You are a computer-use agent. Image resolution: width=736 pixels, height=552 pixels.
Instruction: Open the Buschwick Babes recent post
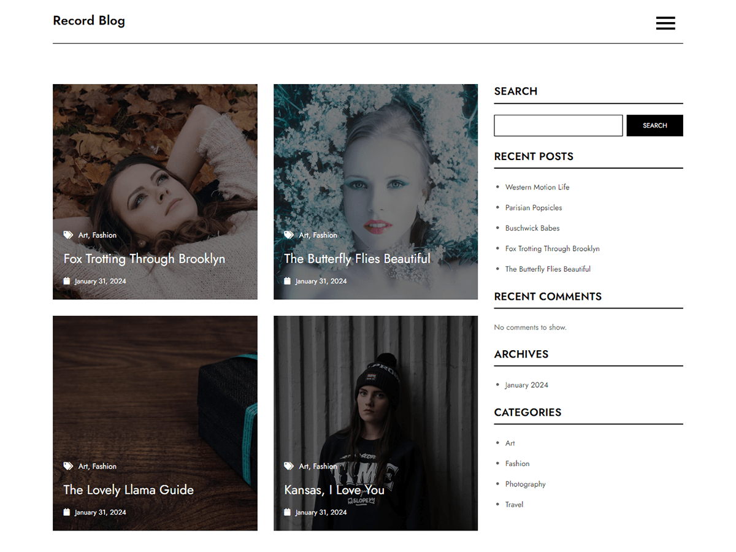coord(532,228)
